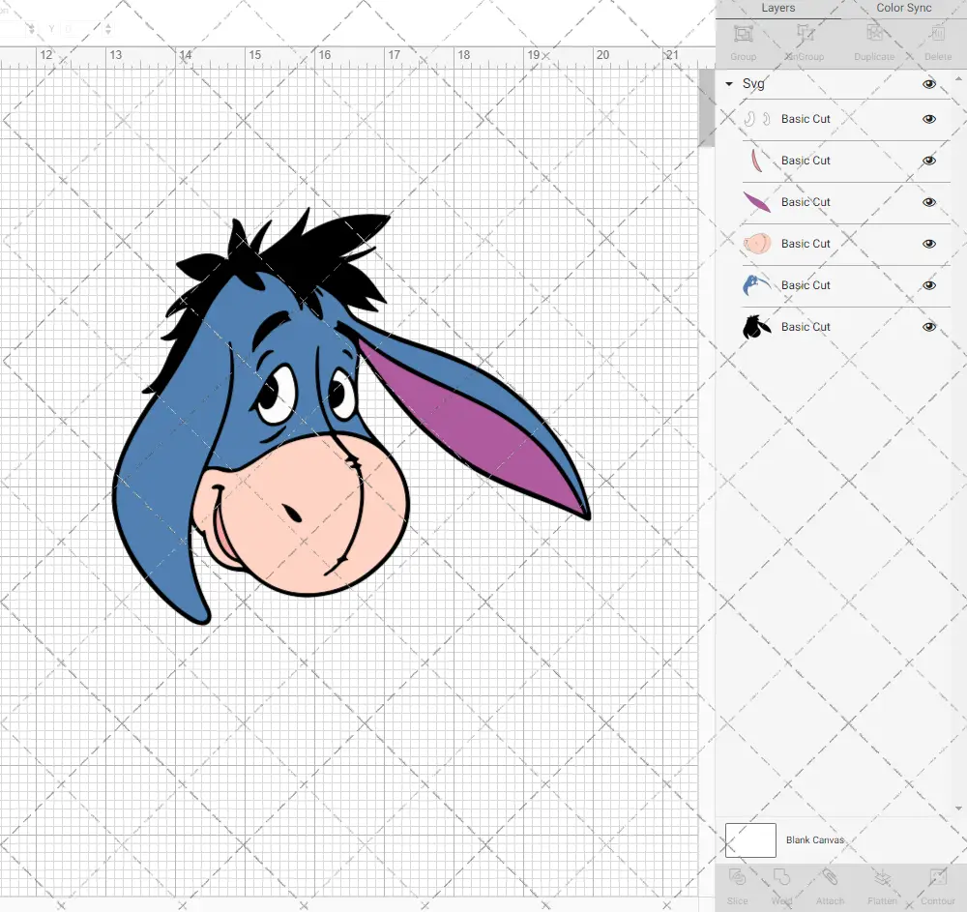Hide the blue head Basic Cut layer
Viewport: 967px width, 912px height.
pos(928,285)
